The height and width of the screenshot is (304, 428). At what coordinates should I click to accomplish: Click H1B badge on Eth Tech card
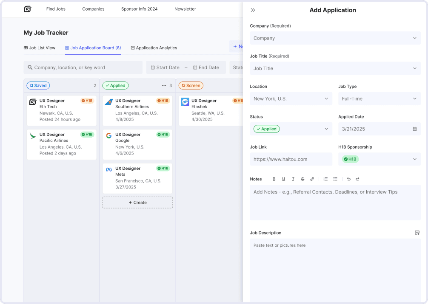coord(87,101)
